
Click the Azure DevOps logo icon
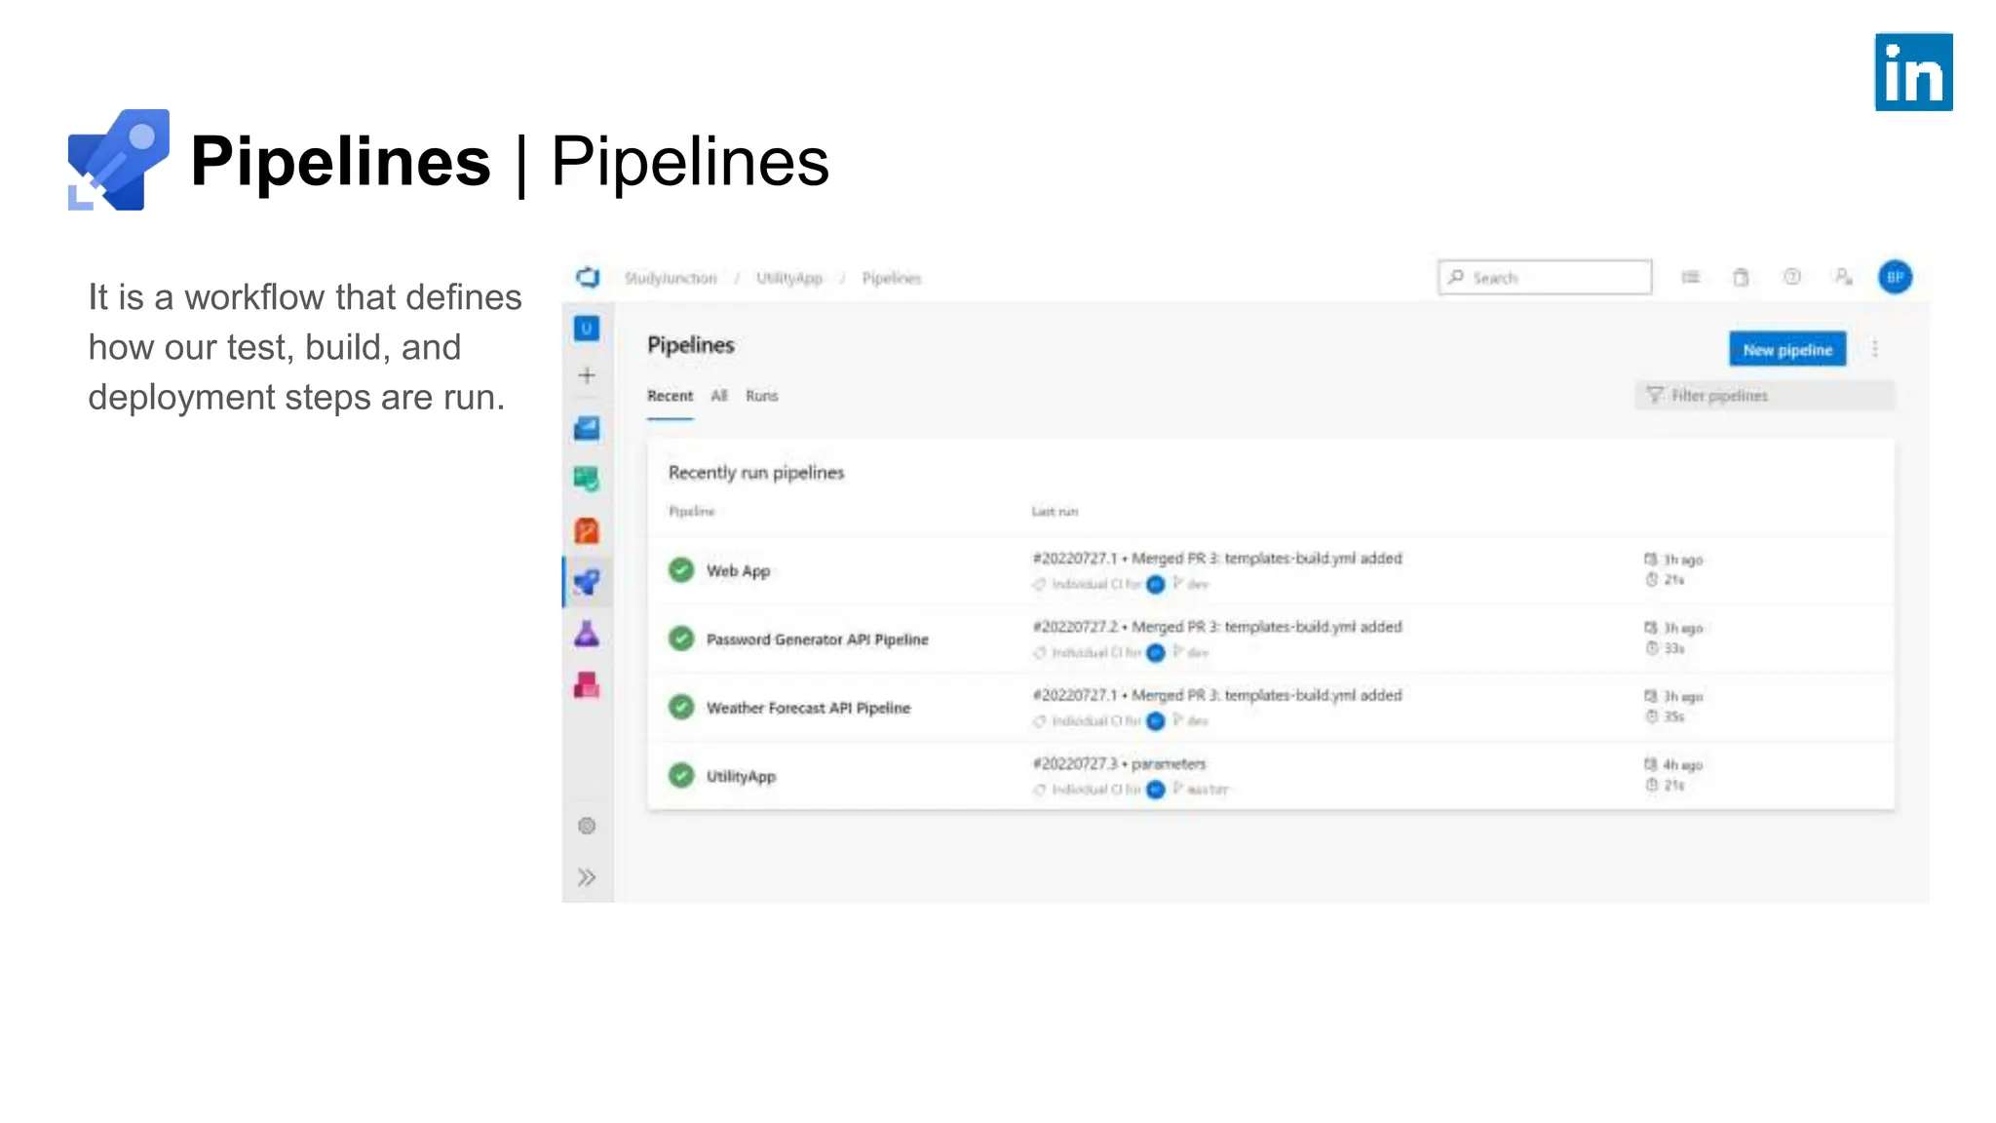point(587,278)
